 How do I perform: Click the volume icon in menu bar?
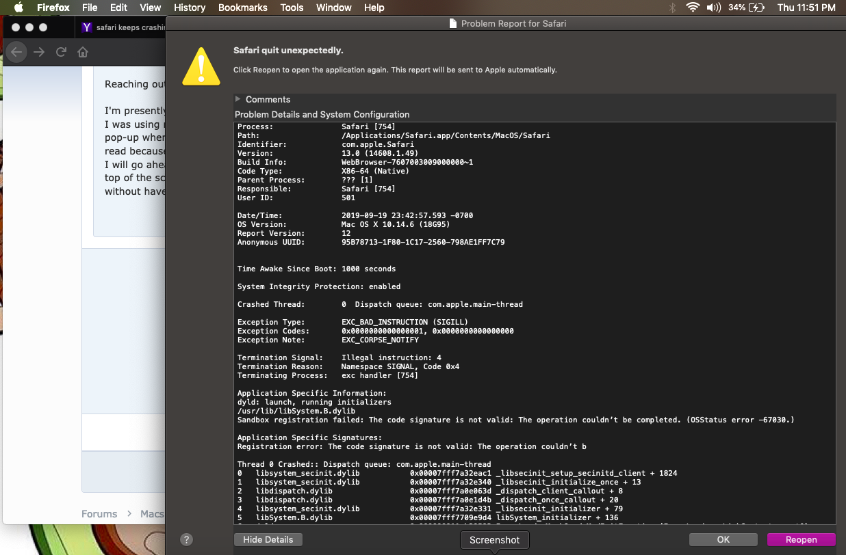tap(713, 8)
